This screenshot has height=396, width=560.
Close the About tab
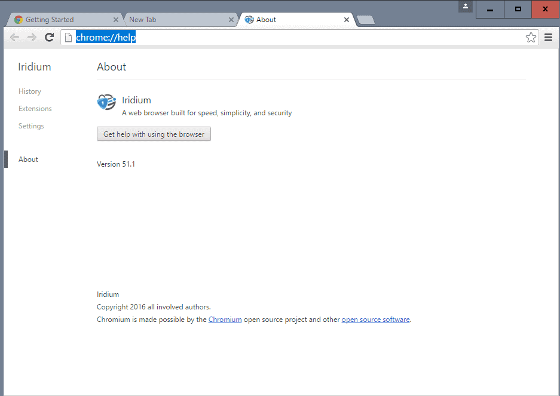coord(347,20)
